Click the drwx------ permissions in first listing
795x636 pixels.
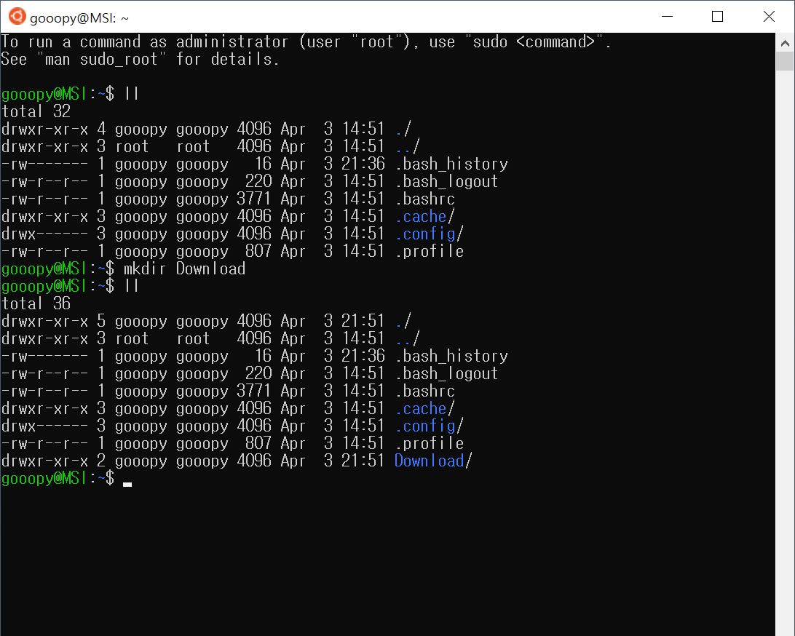[x=44, y=234]
